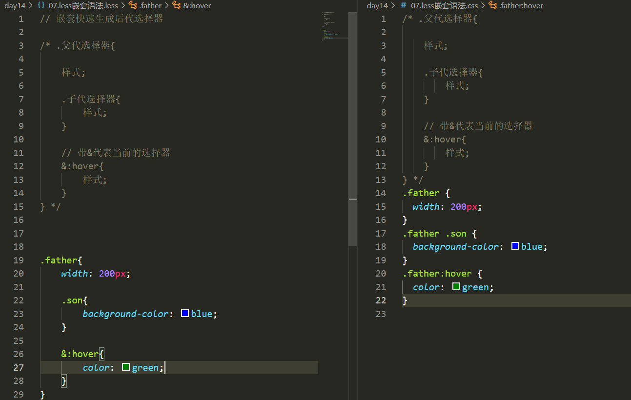This screenshot has height=400, width=631.
Task: Click closing brace on less line 29
Action: click(43, 394)
